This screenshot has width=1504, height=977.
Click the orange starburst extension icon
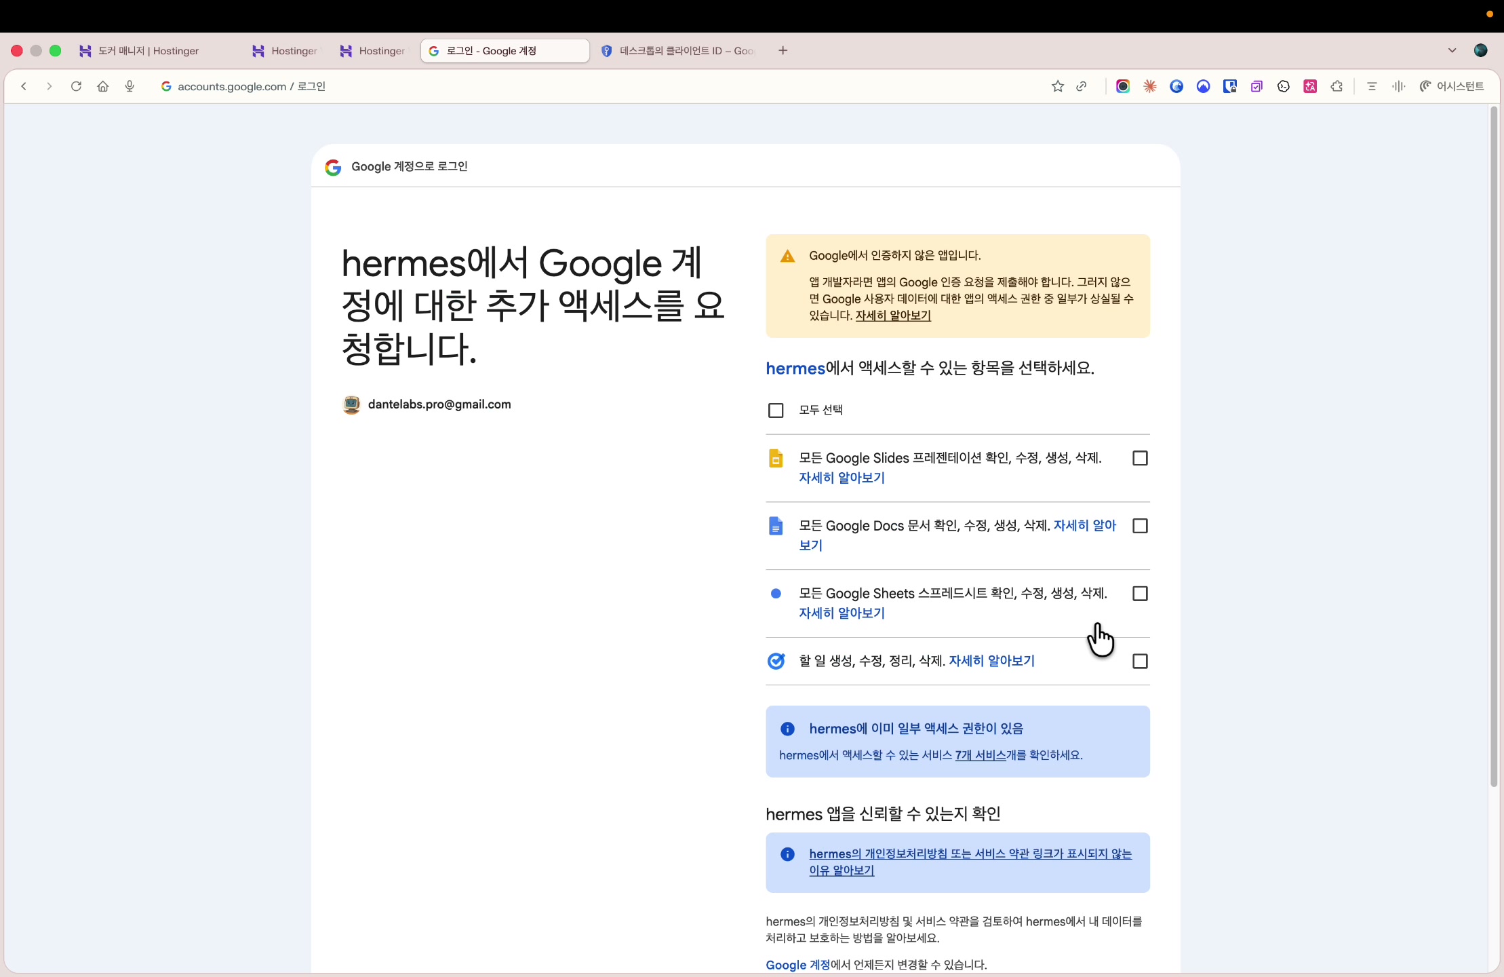[x=1150, y=86]
